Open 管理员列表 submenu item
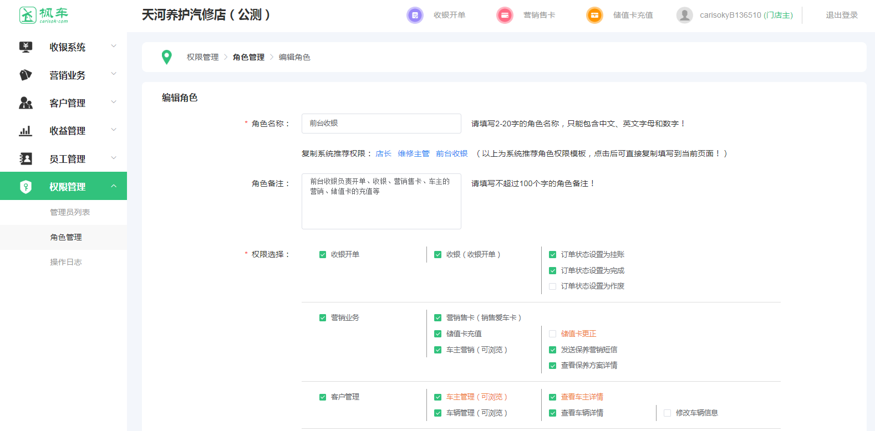875x431 pixels. click(x=70, y=212)
